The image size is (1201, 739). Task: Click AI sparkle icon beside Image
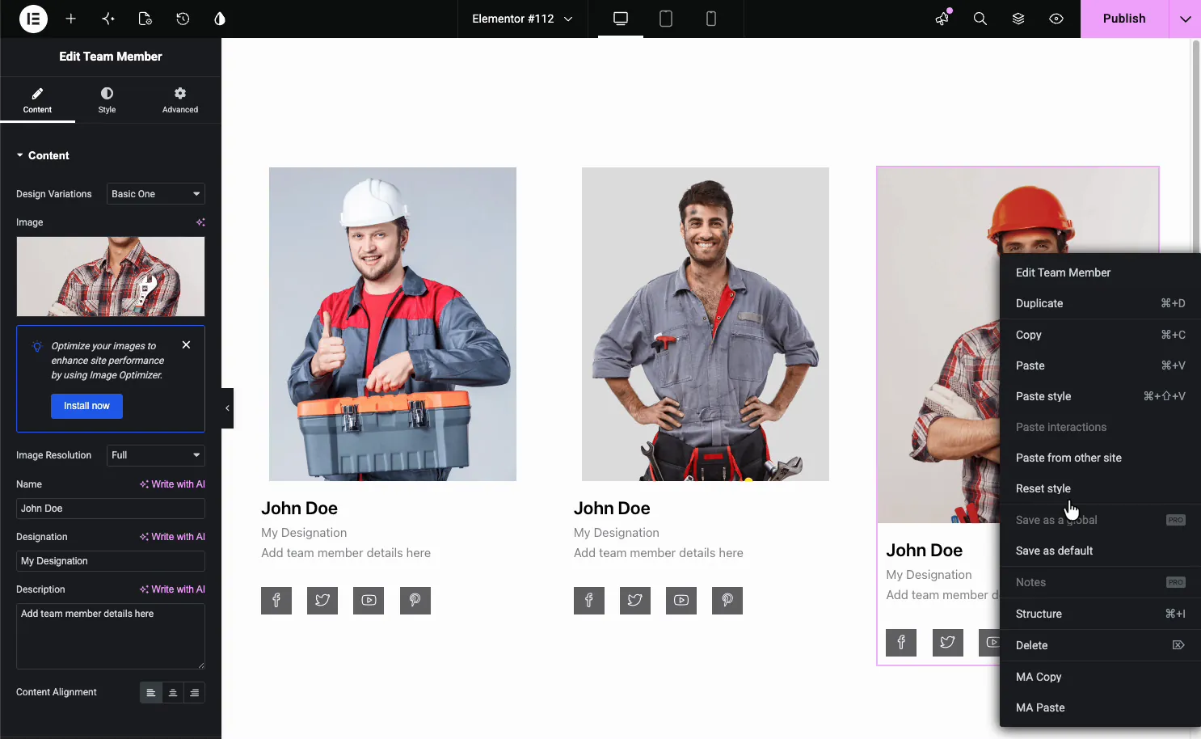tap(200, 222)
